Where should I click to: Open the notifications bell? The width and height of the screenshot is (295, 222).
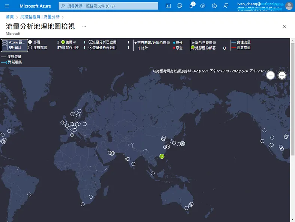[x=191, y=6]
